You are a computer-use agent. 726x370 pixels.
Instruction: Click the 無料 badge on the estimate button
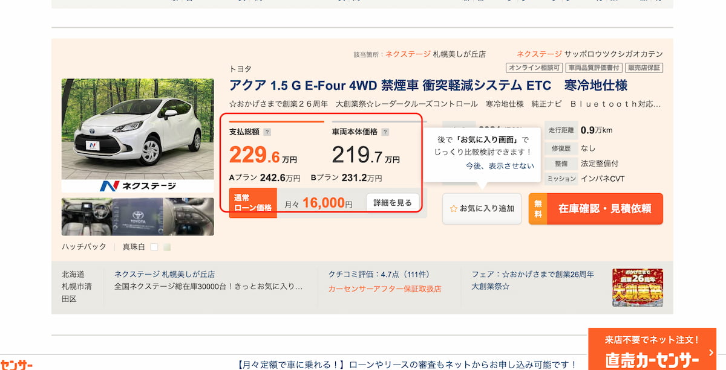[538, 208]
